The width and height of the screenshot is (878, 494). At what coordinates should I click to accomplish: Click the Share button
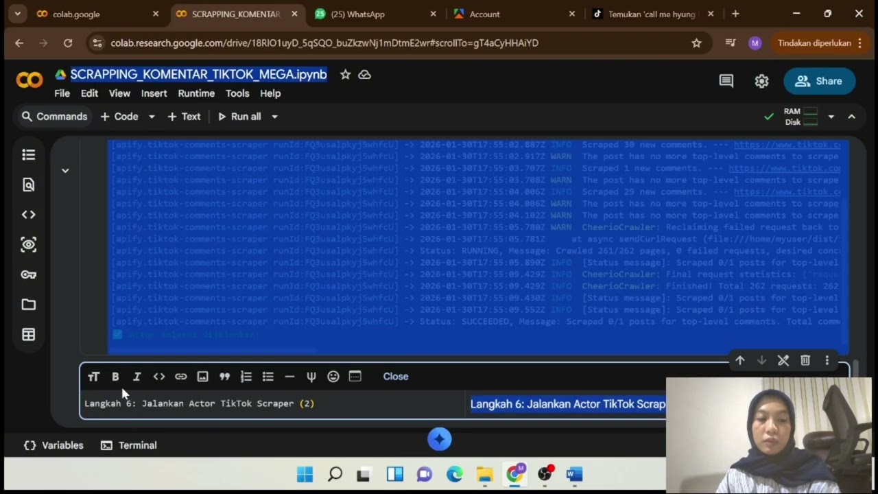coord(819,81)
